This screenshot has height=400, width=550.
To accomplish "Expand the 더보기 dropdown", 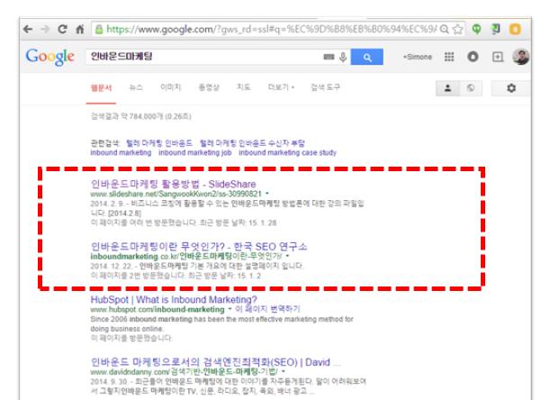I will point(281,87).
